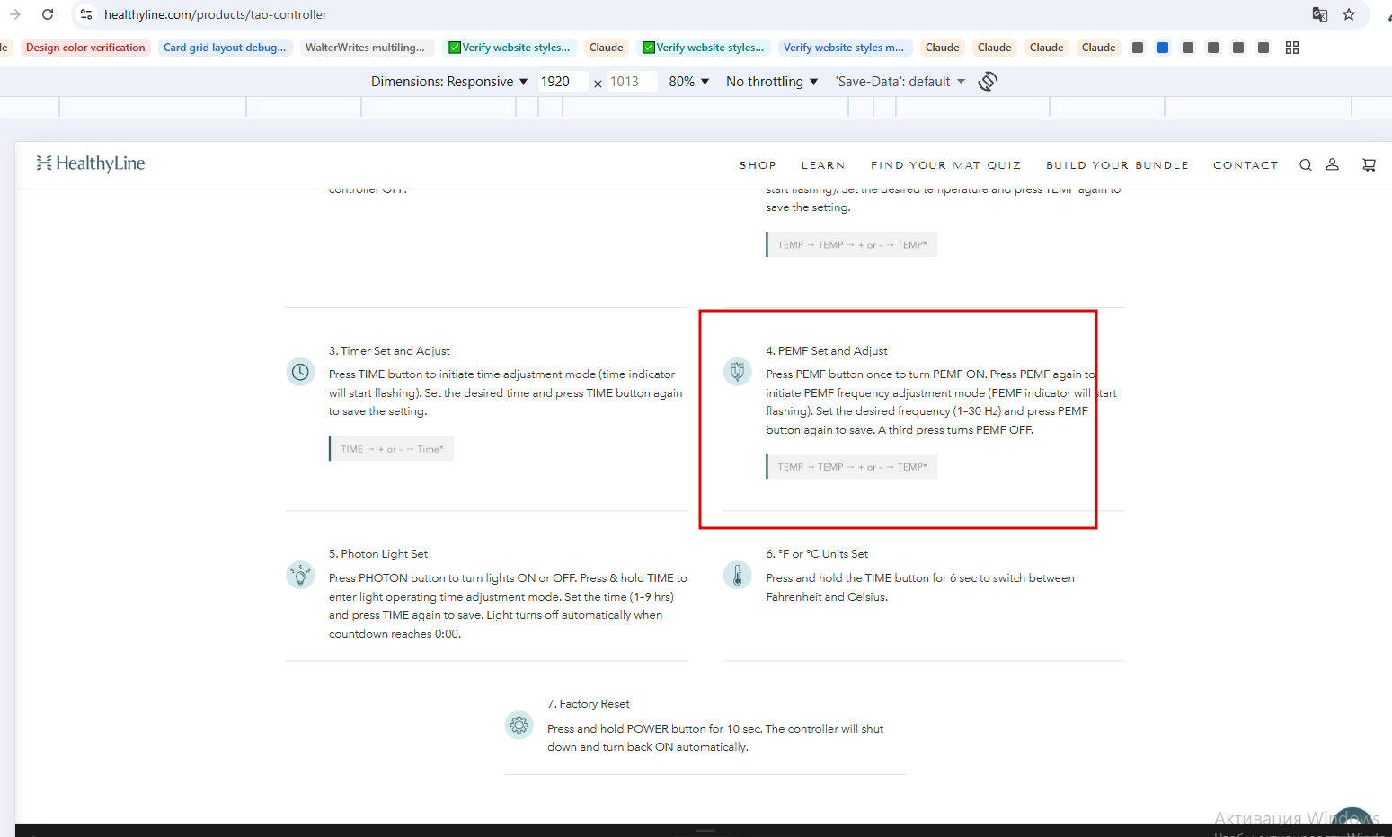
Task: Click the PEMF icon beside PEMF Set and Adjust
Action: (x=737, y=372)
